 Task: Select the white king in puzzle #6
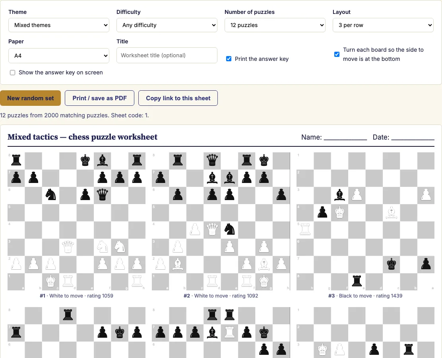[x=322, y=350]
